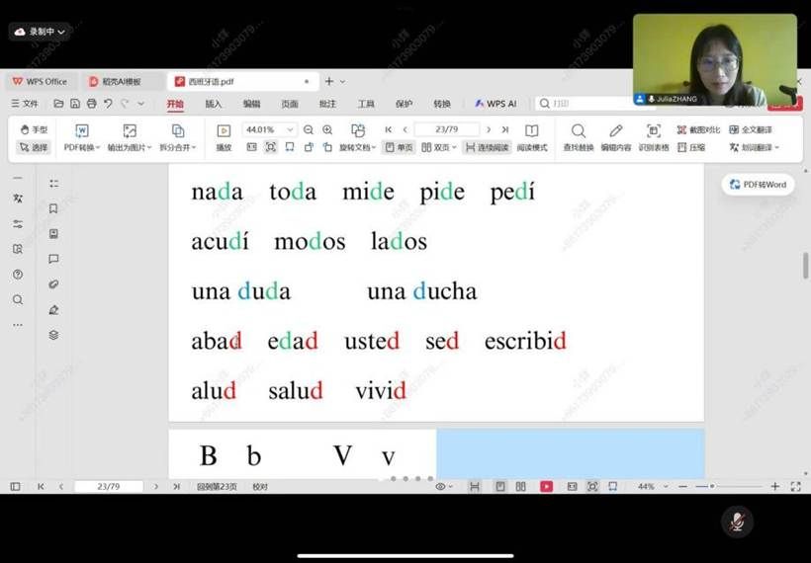Open the 批注 ribbon tab
This screenshot has width=811, height=563.
[327, 104]
